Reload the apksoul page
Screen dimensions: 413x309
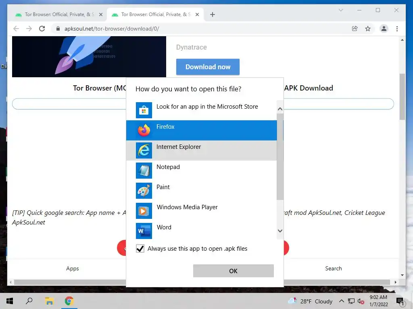tap(42, 29)
